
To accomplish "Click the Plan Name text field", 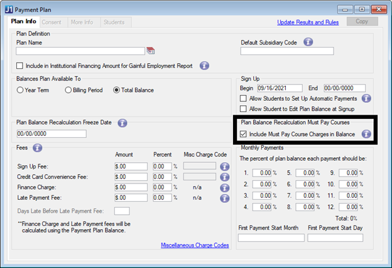I will (x=80, y=51).
